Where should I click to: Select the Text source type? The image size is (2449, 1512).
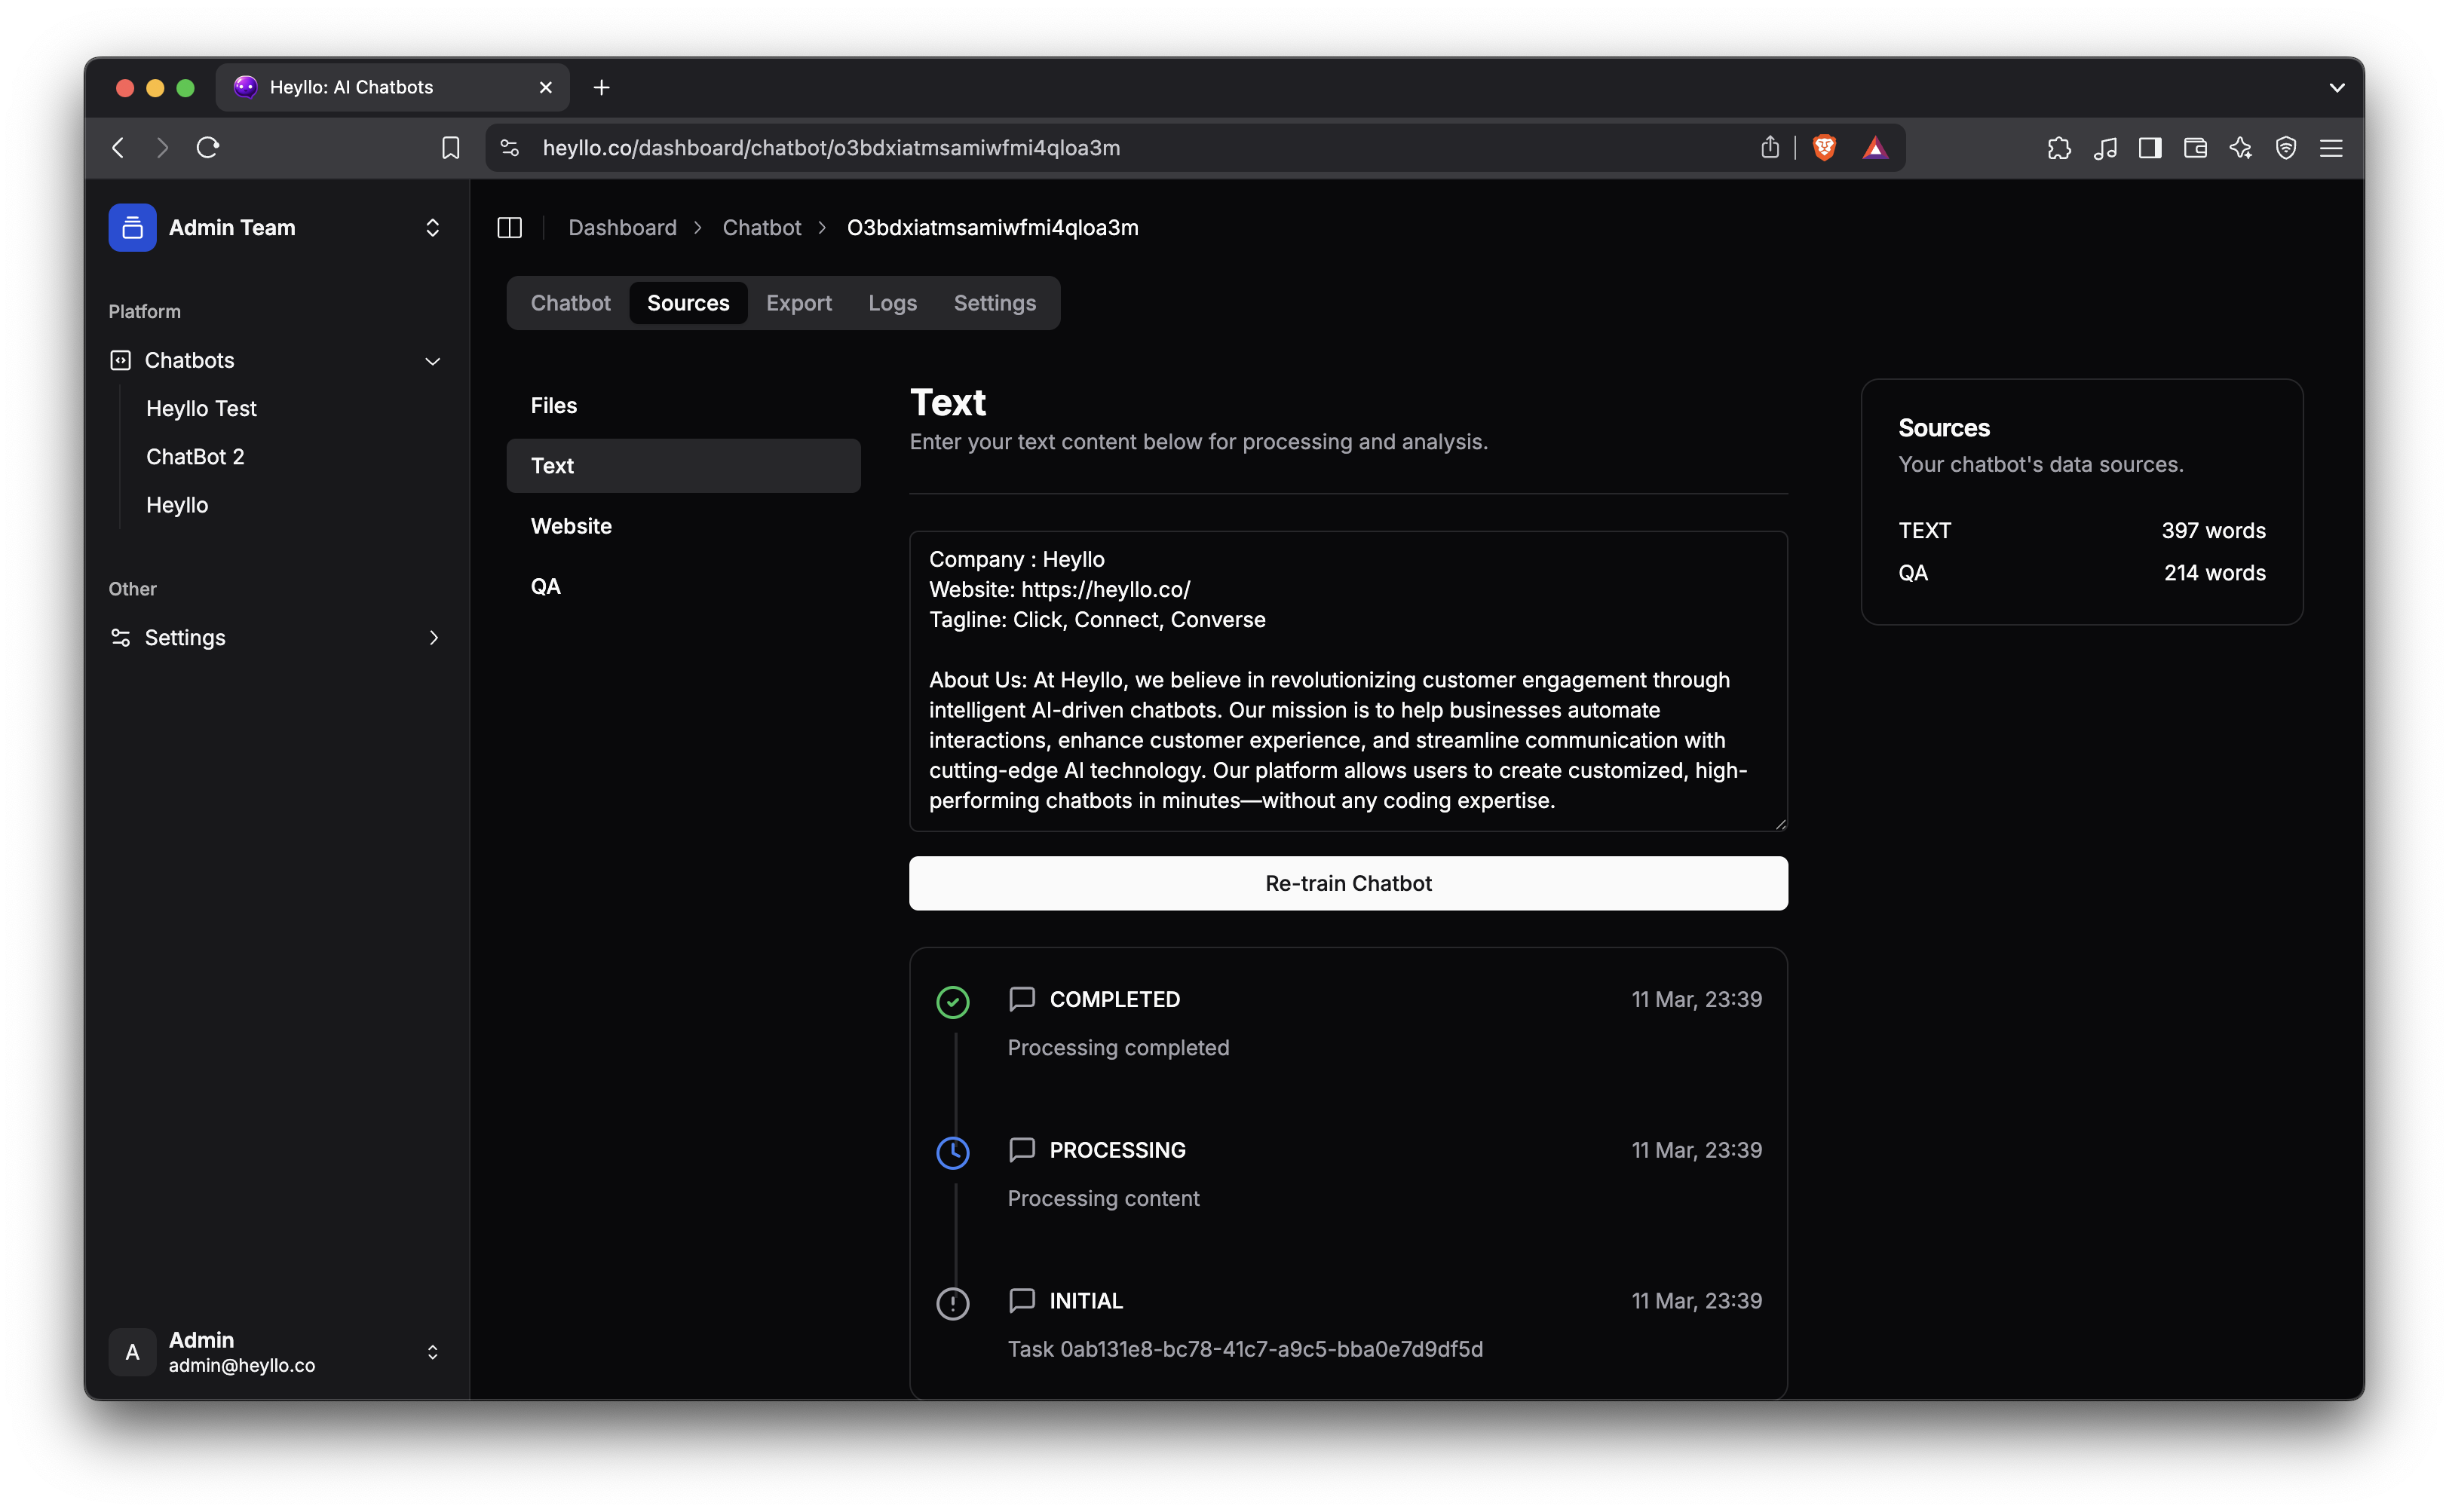point(683,466)
